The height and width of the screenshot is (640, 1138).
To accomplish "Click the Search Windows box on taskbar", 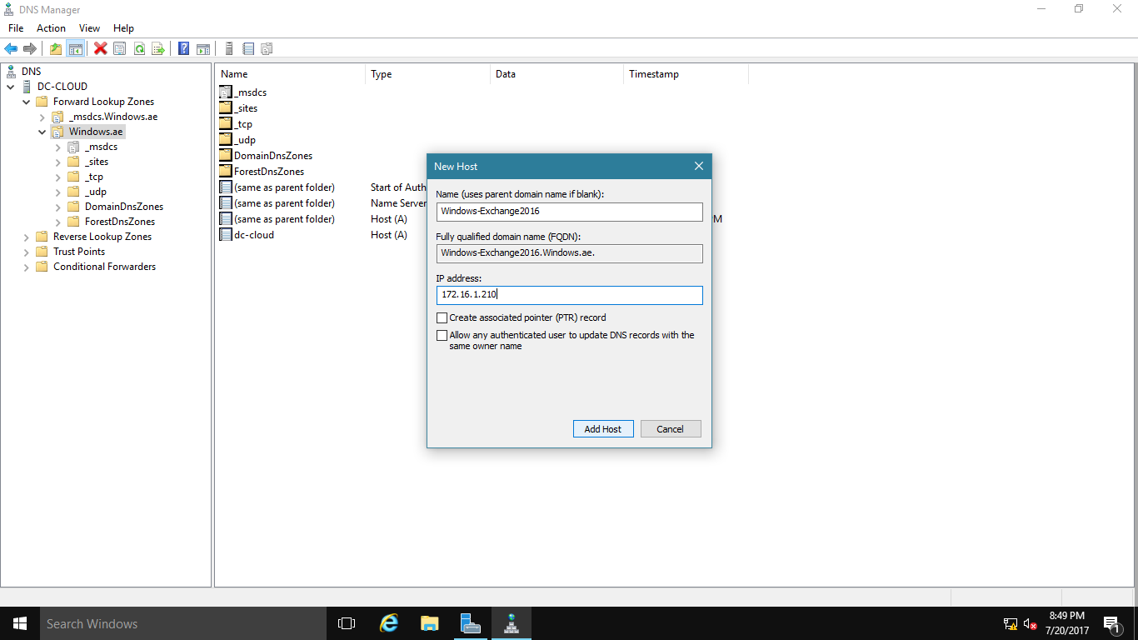I will click(183, 623).
